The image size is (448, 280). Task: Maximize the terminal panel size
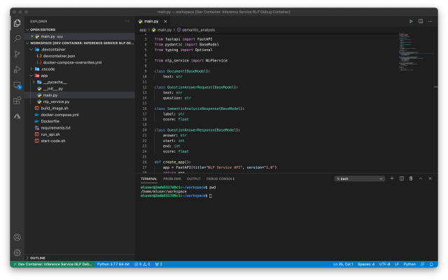(421, 178)
